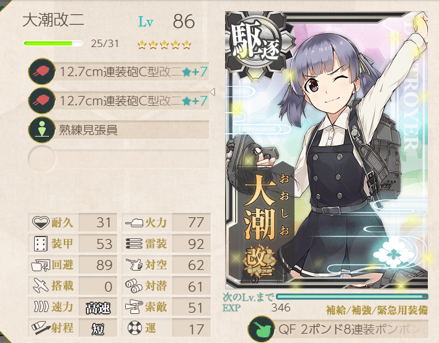
Task: Select the 熟練見張員 equipment slot
Action: tap(118, 129)
